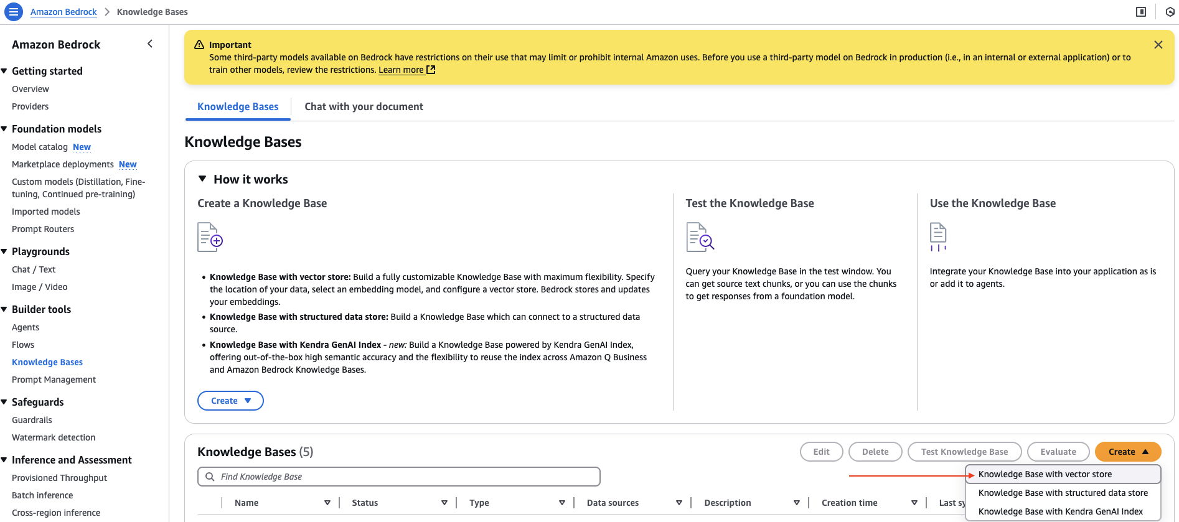Screen dimensions: 1179x522
Task: Sort by the Name column arrow
Action: tap(327, 503)
